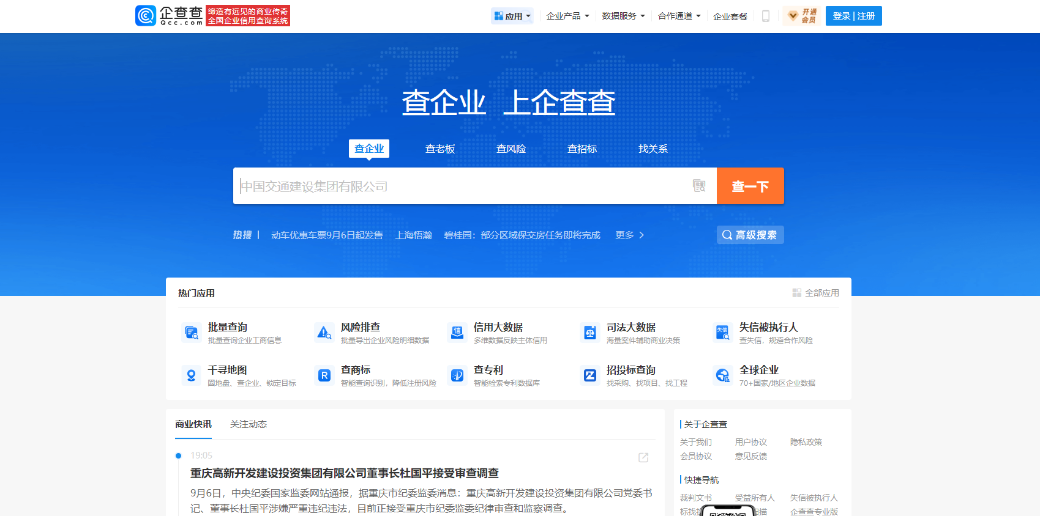The width and height of the screenshot is (1040, 516).
Task: Switch to the 查招标 tab
Action: (582, 149)
